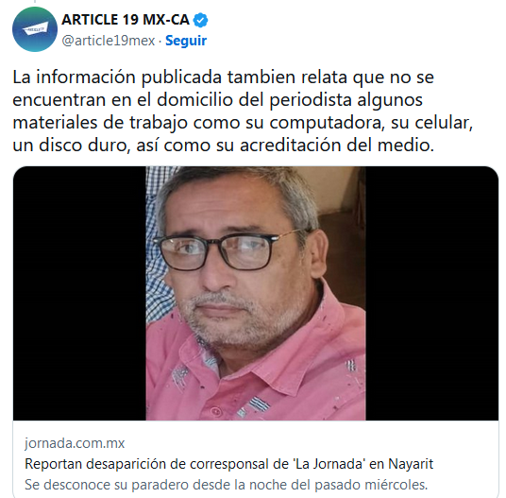Open tweet via line "La información publicada"
Image resolution: width=506 pixels, height=498 pixels.
(x=224, y=77)
